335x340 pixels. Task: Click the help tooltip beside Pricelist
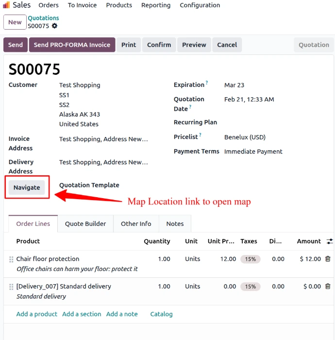pyautogui.click(x=200, y=136)
